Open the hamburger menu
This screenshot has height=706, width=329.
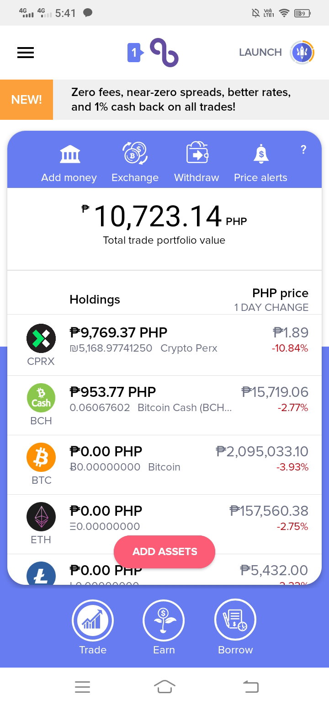[26, 53]
